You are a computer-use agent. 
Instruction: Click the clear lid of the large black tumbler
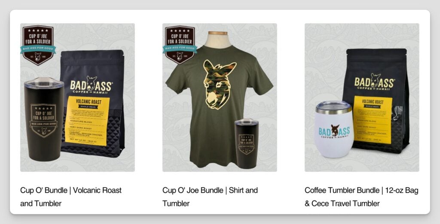click(44, 83)
